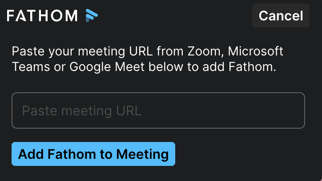
Task: Place the cursor in the URL entry box
Action: (158, 110)
